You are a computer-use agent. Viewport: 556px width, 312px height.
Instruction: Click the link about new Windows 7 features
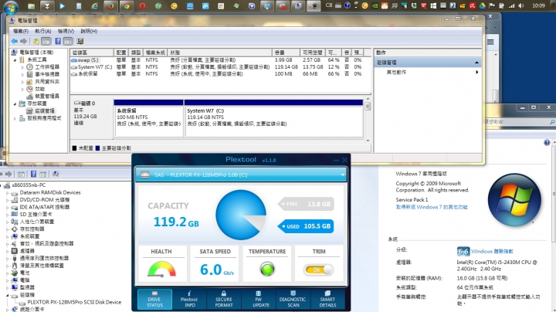(432, 207)
